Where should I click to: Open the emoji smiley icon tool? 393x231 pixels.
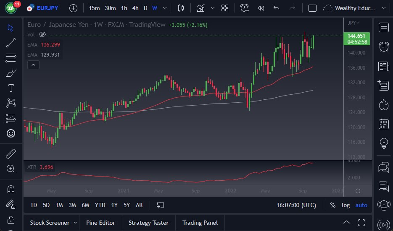11,133
